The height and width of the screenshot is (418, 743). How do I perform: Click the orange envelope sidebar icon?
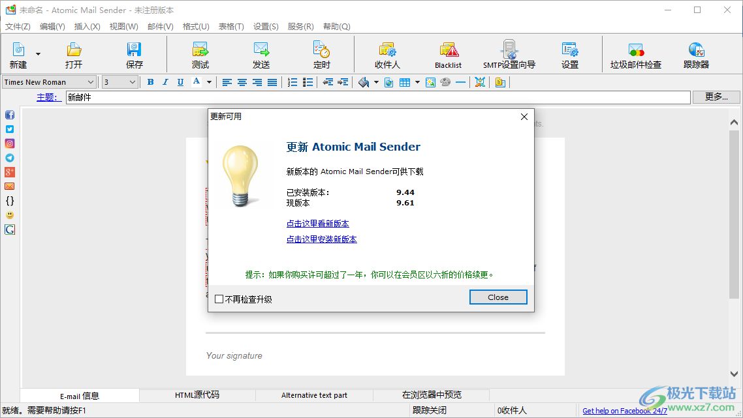(x=10, y=186)
